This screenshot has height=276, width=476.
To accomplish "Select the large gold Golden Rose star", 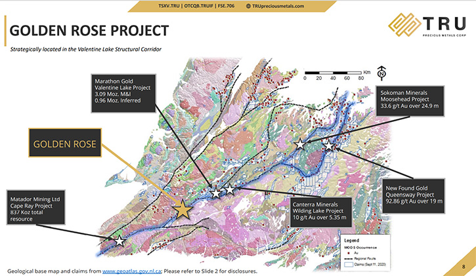I will 183,209.
